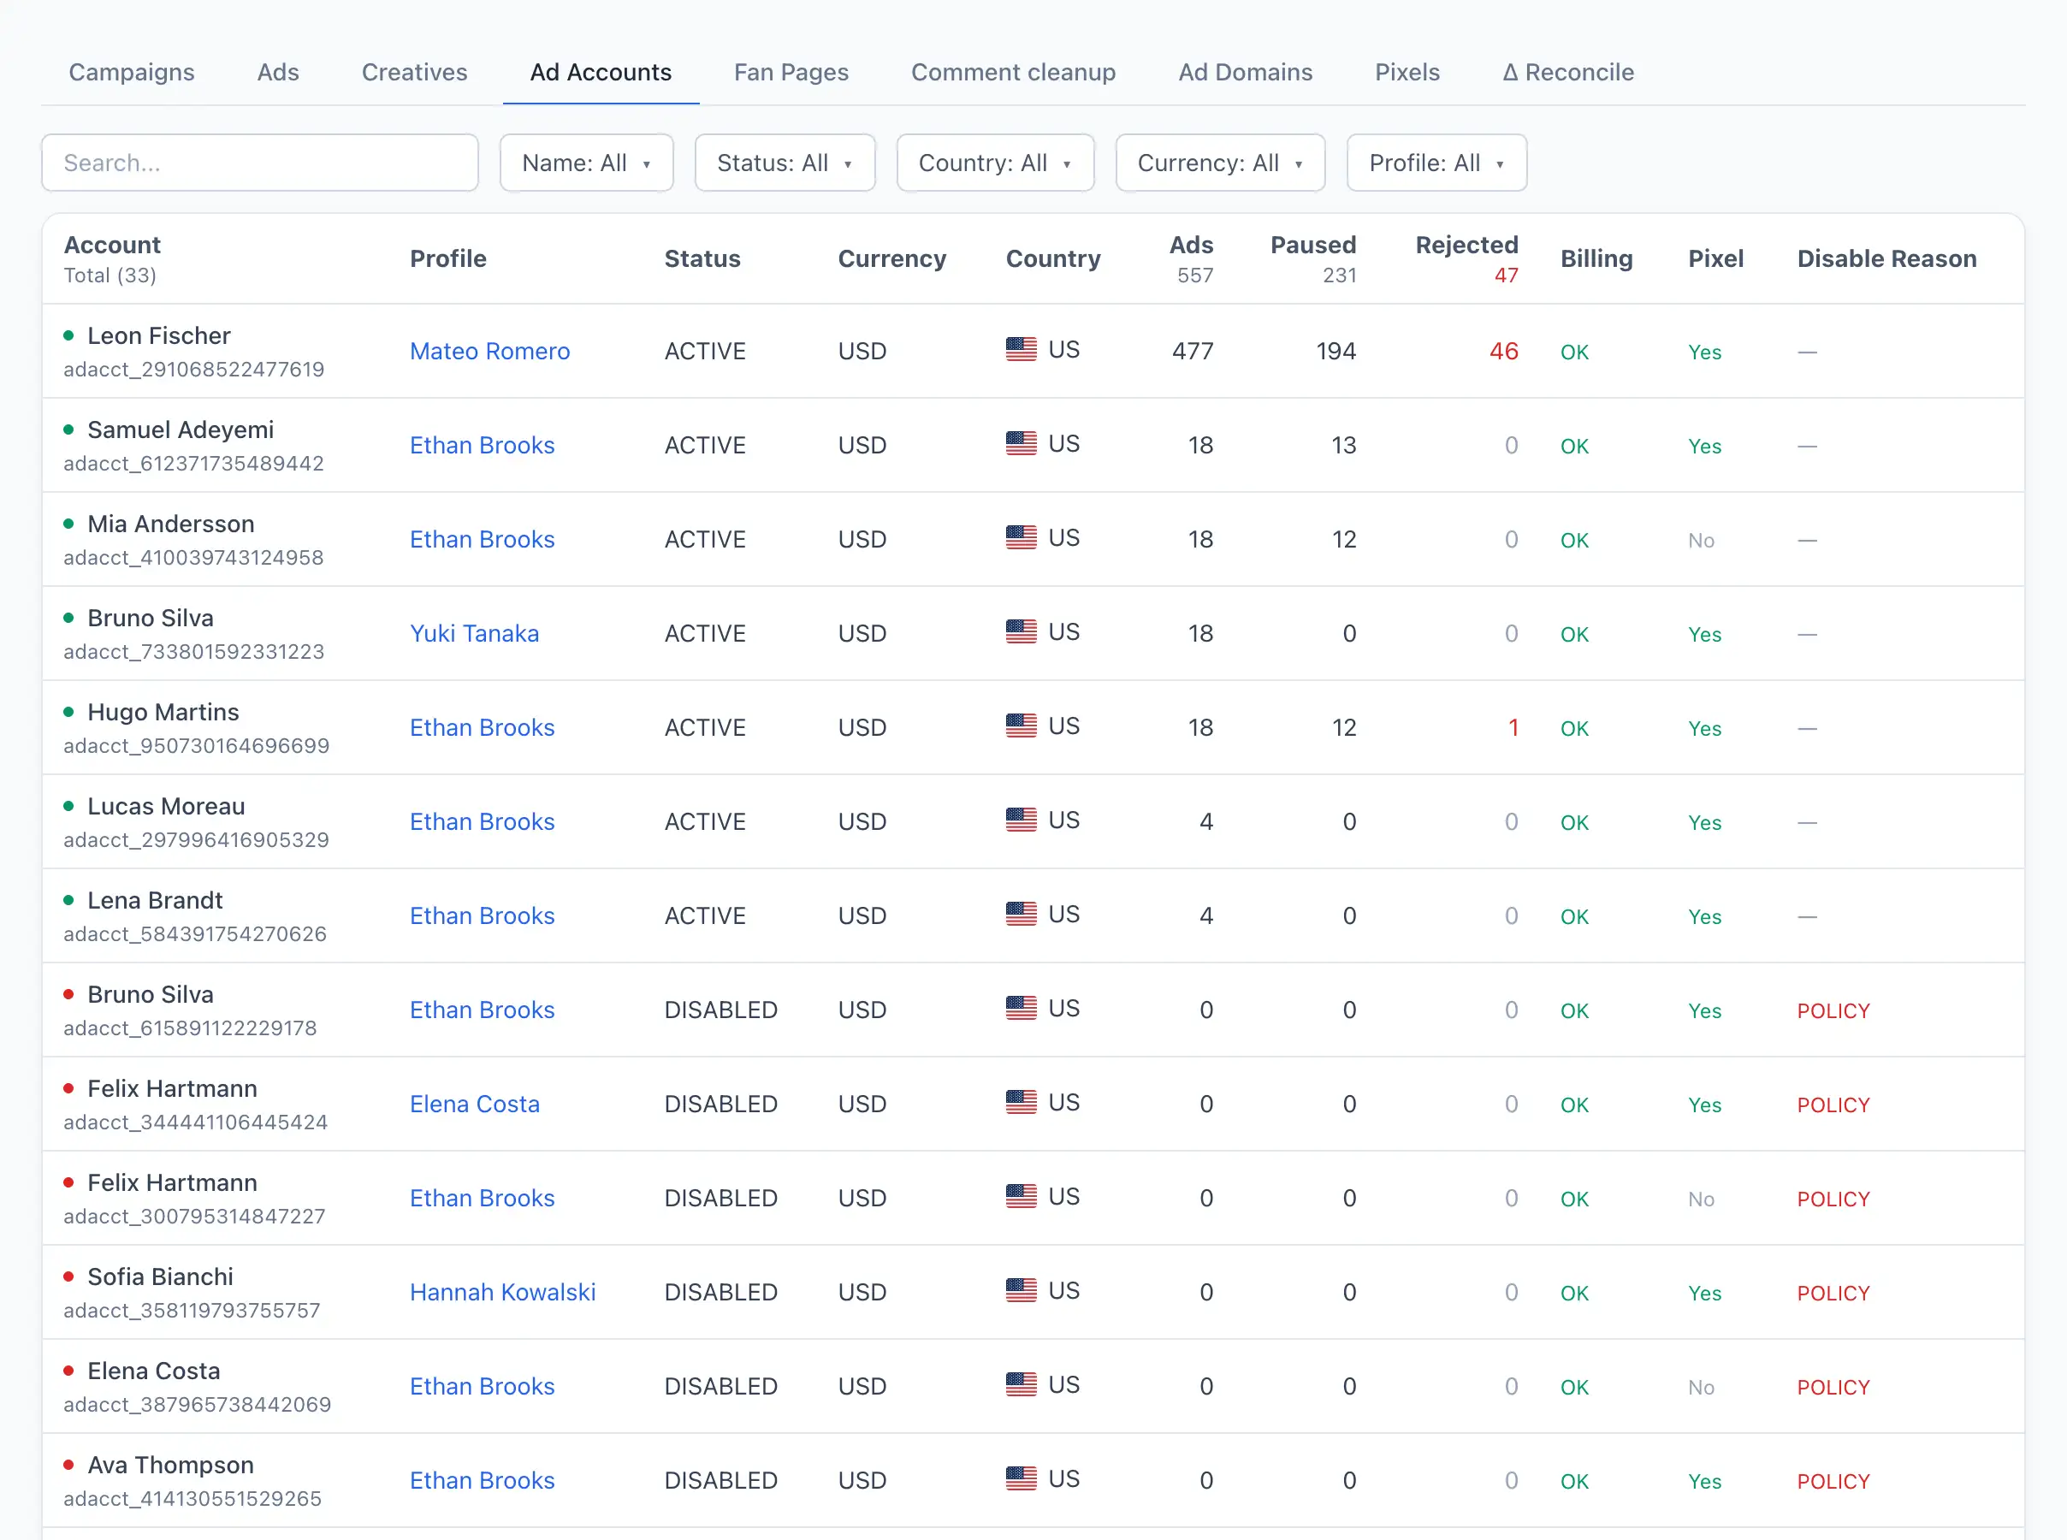Click the US flag icon in Hugo Martins row
This screenshot has width=2067, height=1540.
point(1021,726)
